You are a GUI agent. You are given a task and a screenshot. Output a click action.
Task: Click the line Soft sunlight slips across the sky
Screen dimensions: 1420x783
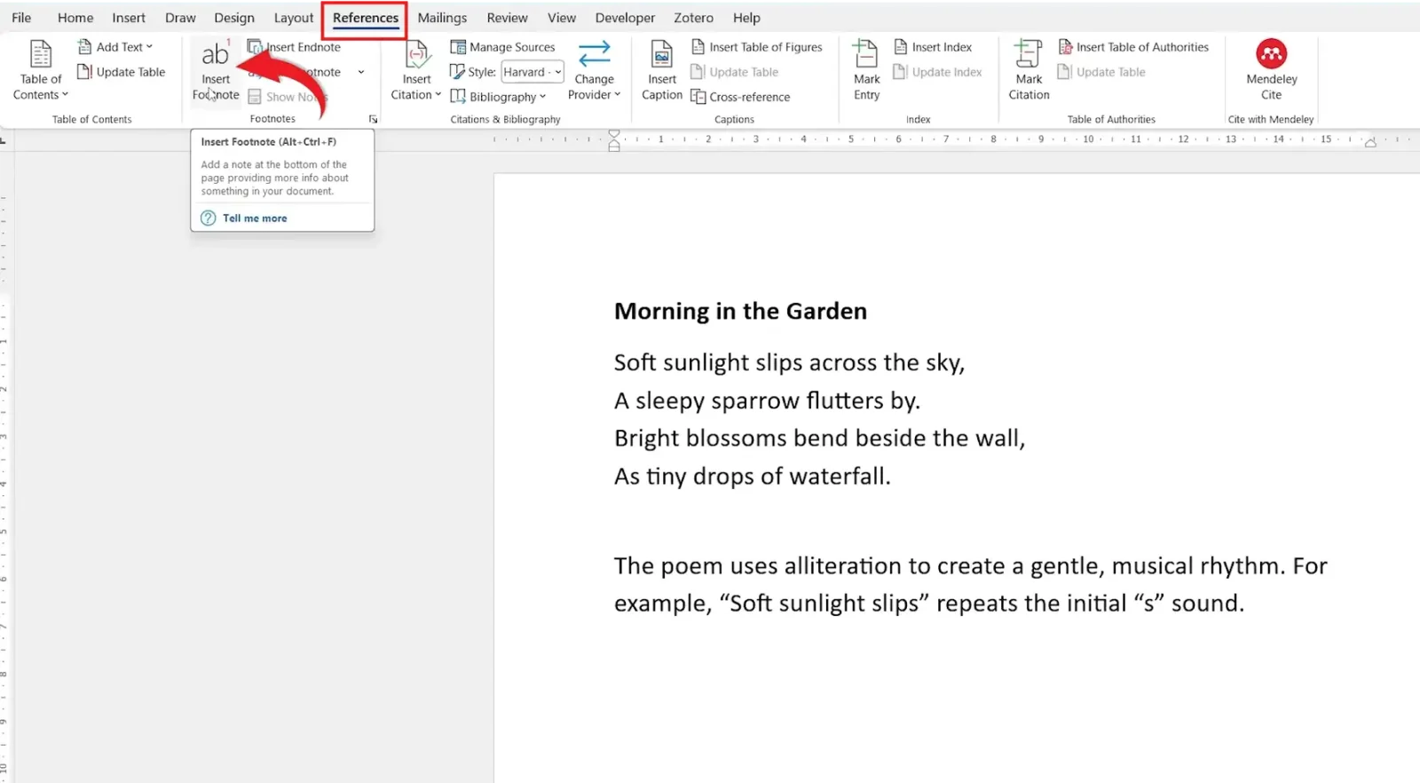789,363
